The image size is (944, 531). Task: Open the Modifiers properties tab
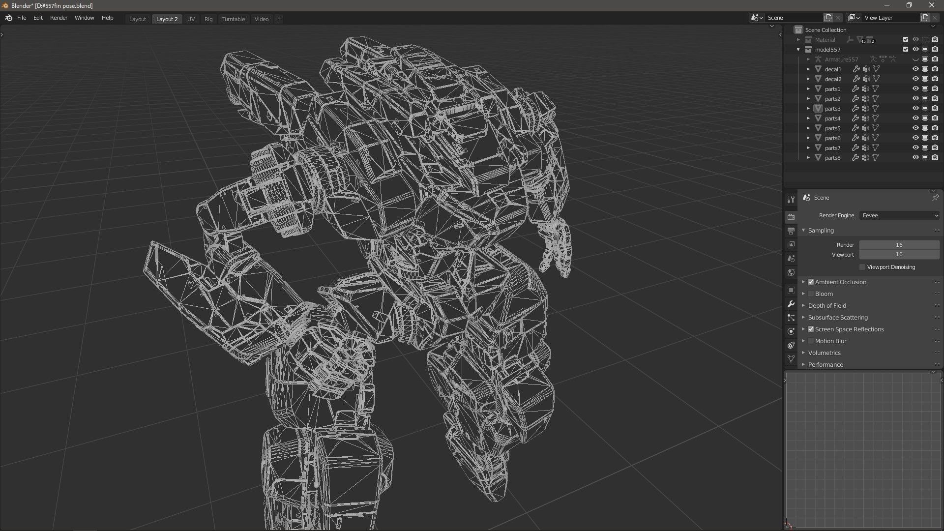coord(791,304)
